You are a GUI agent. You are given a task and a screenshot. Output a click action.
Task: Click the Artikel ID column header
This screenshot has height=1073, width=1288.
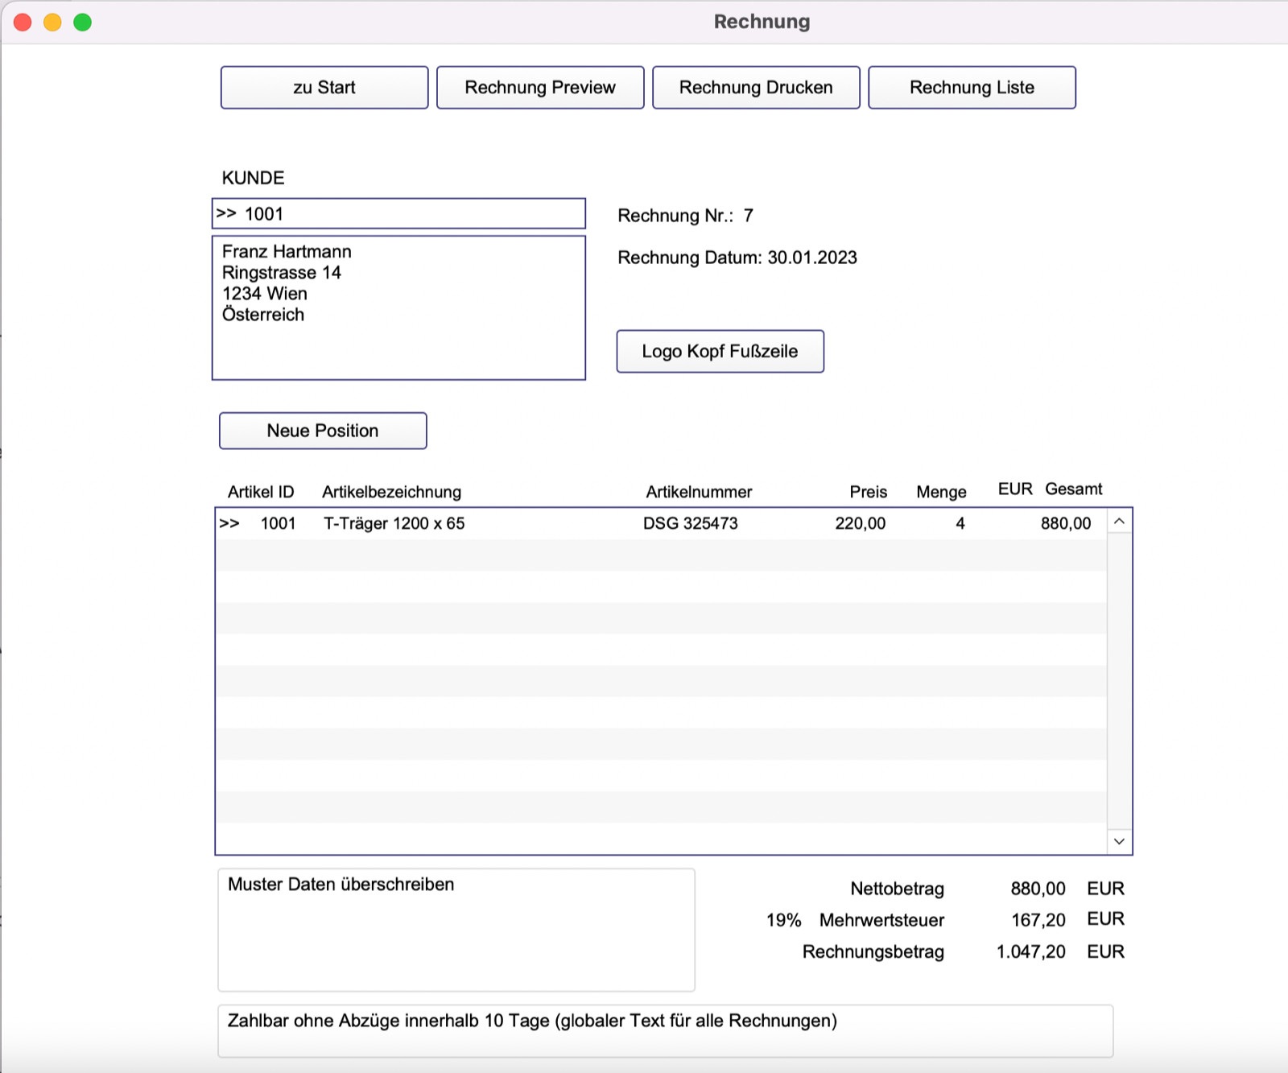(261, 492)
